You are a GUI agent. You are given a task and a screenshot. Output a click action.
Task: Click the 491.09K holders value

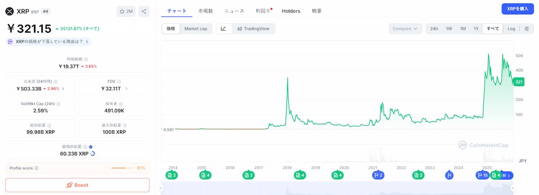114,111
